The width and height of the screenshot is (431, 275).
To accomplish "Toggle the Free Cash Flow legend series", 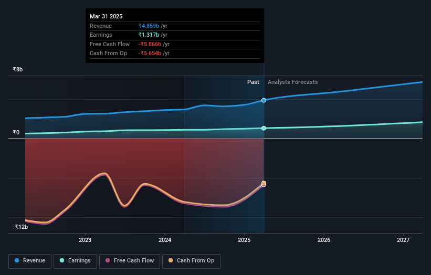I will (x=130, y=261).
